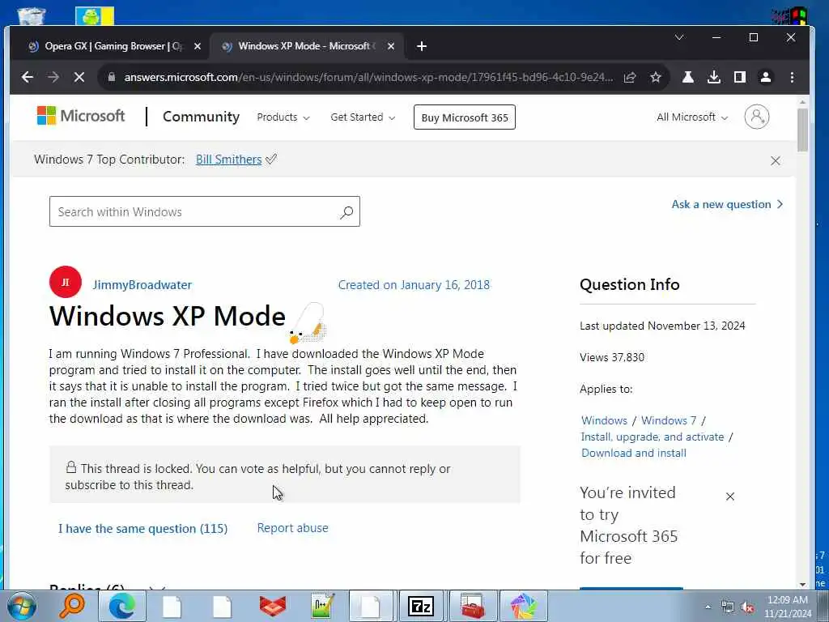Click the sign-in account avatar icon

pos(757,117)
